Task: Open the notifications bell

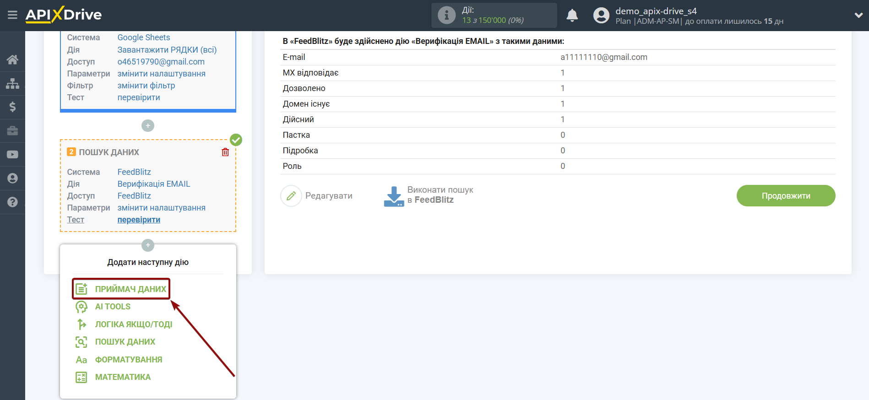Action: (572, 16)
